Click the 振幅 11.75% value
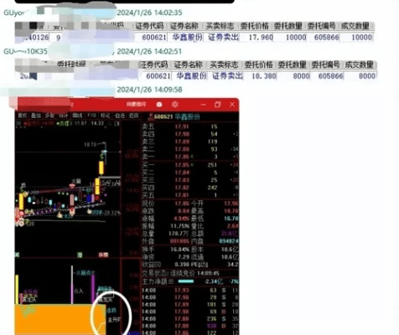 click(x=180, y=226)
